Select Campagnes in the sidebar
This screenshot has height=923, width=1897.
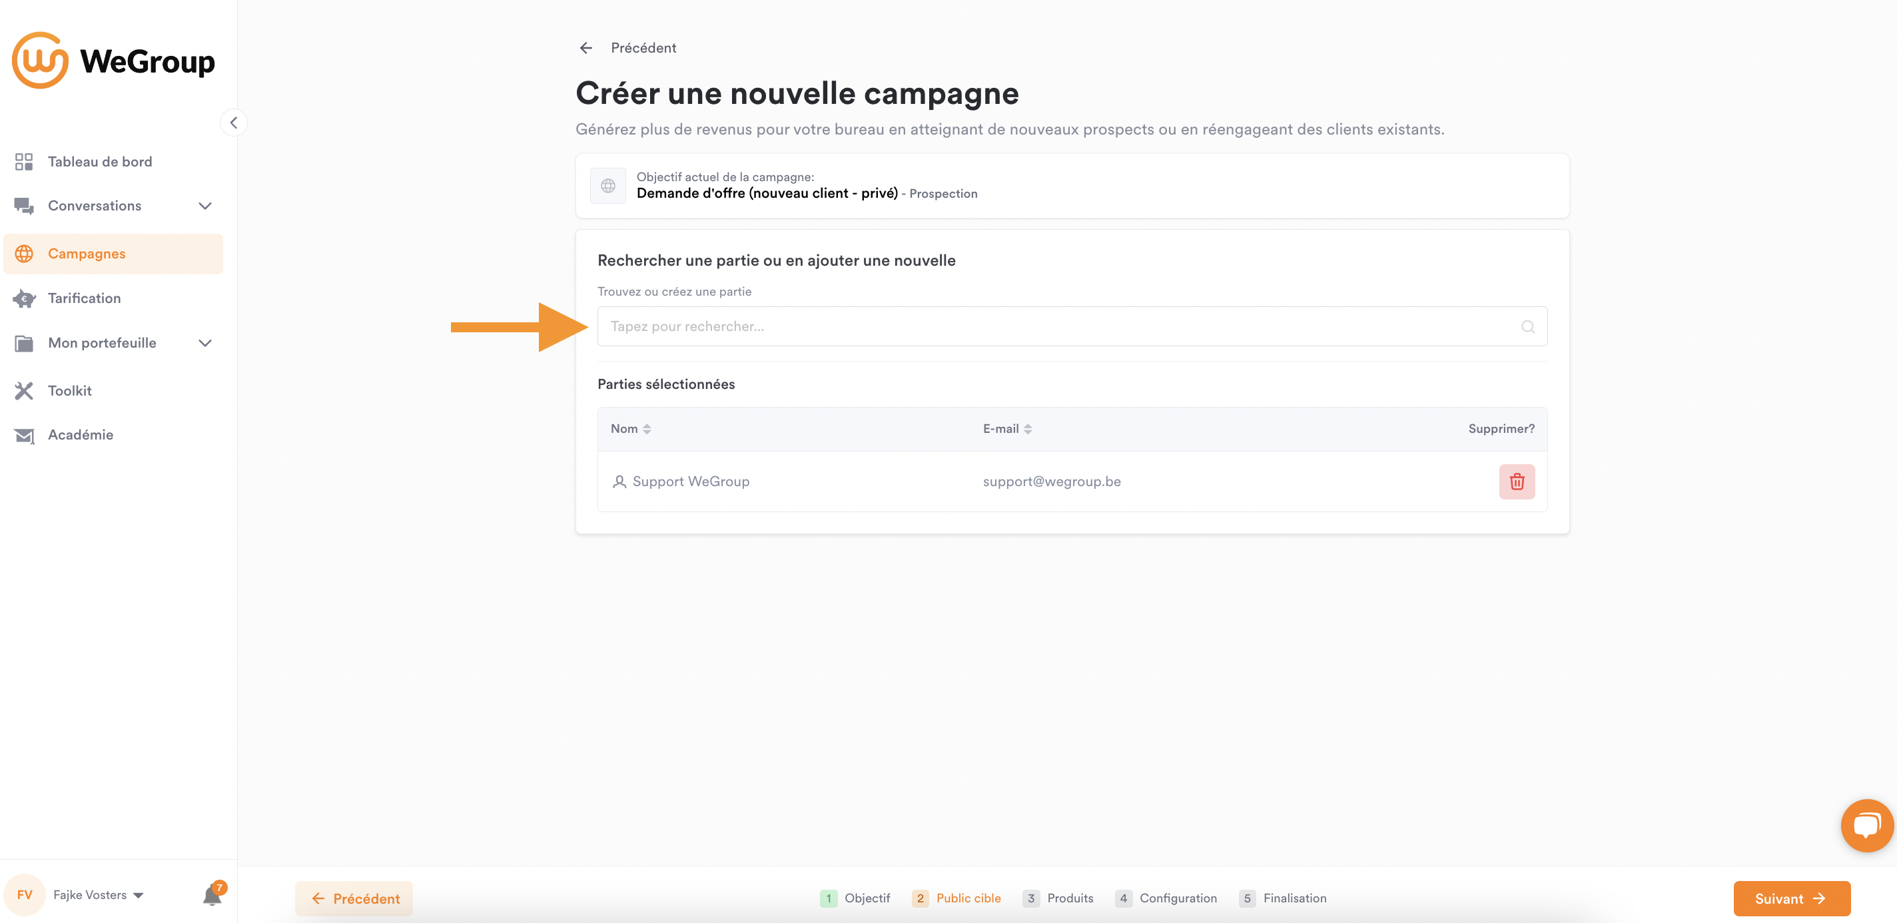pos(113,254)
